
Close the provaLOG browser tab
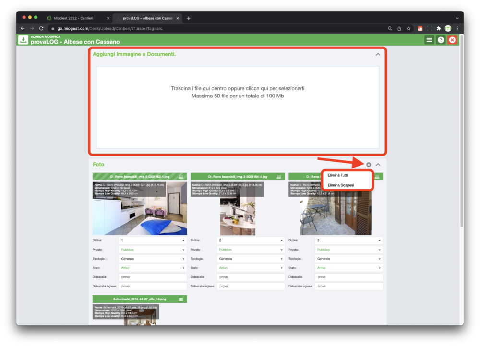point(178,18)
